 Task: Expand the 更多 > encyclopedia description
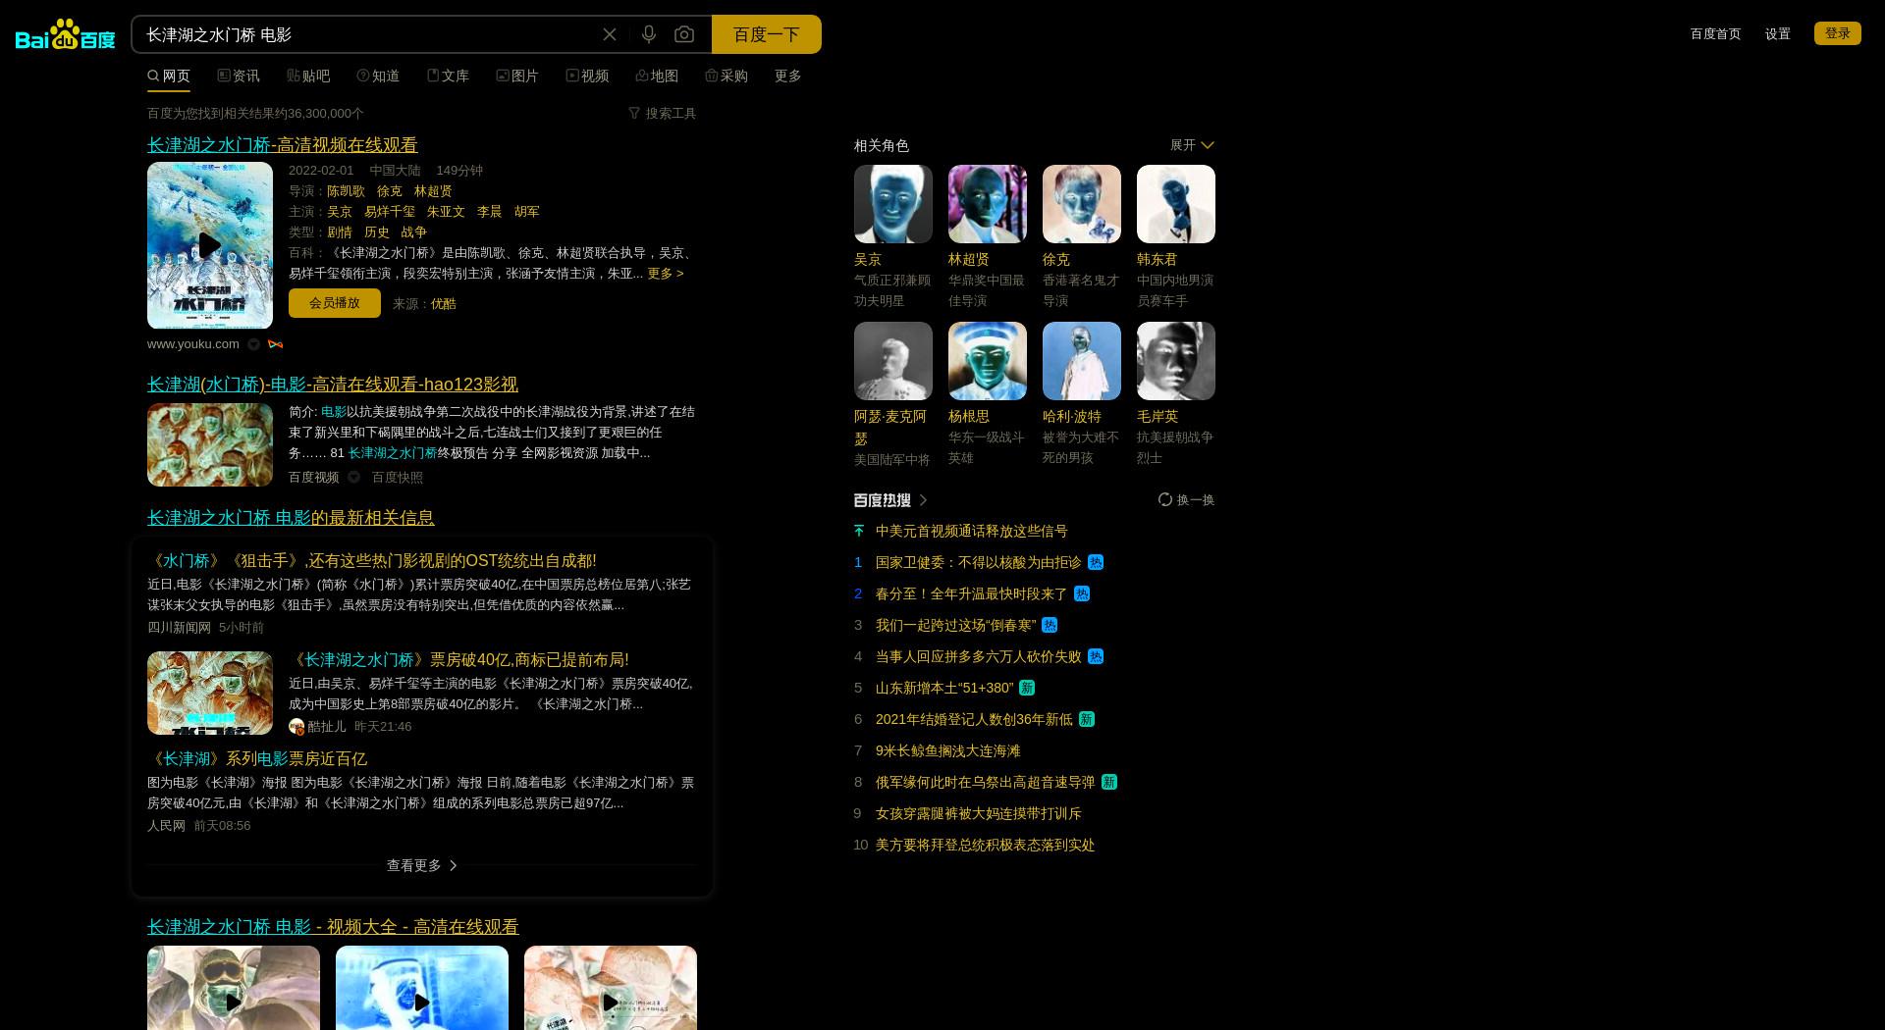click(666, 273)
